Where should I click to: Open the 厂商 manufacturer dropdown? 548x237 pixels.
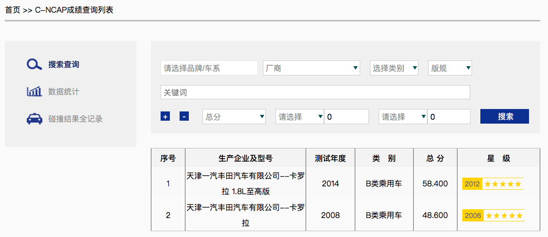click(311, 68)
